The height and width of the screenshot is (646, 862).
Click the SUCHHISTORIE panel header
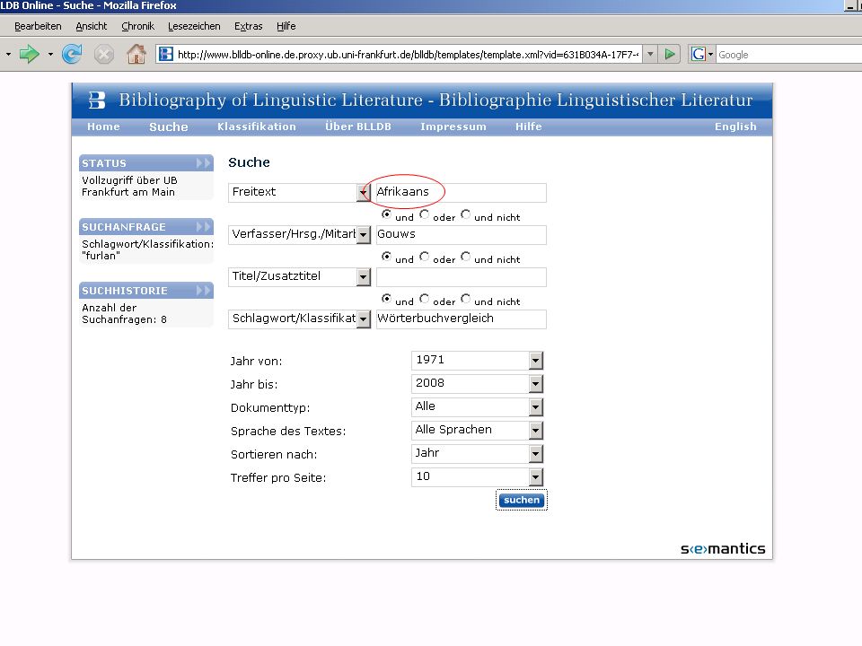[146, 291]
